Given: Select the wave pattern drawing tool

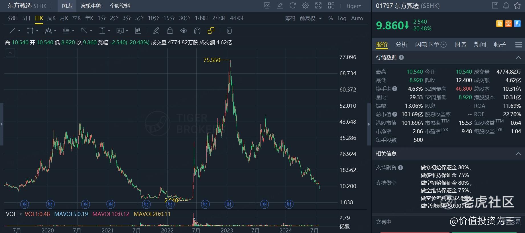Looking at the screenshot, I should (x=48, y=31).
